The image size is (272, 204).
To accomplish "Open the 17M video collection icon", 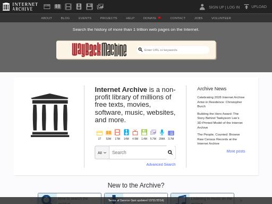I will (x=117, y=132).
